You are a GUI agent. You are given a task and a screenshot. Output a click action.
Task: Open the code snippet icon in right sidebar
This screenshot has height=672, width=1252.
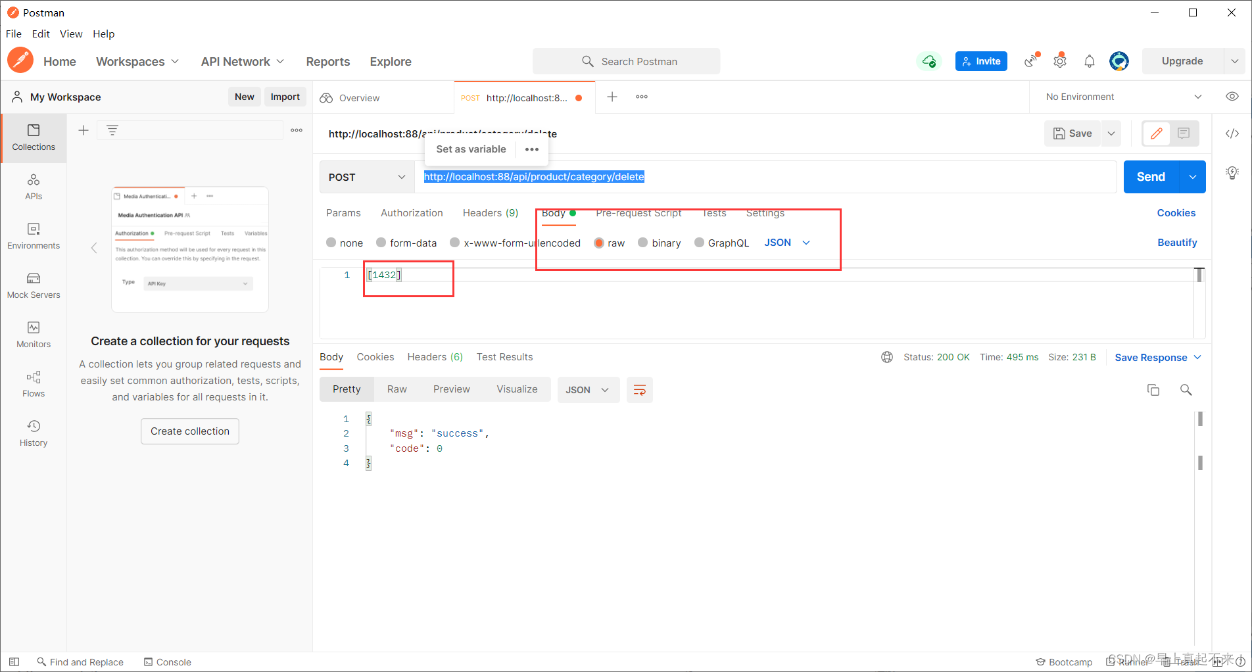click(x=1232, y=133)
